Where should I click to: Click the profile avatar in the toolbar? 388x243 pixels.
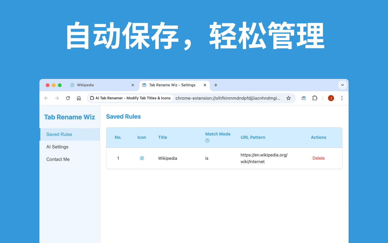pos(331,98)
